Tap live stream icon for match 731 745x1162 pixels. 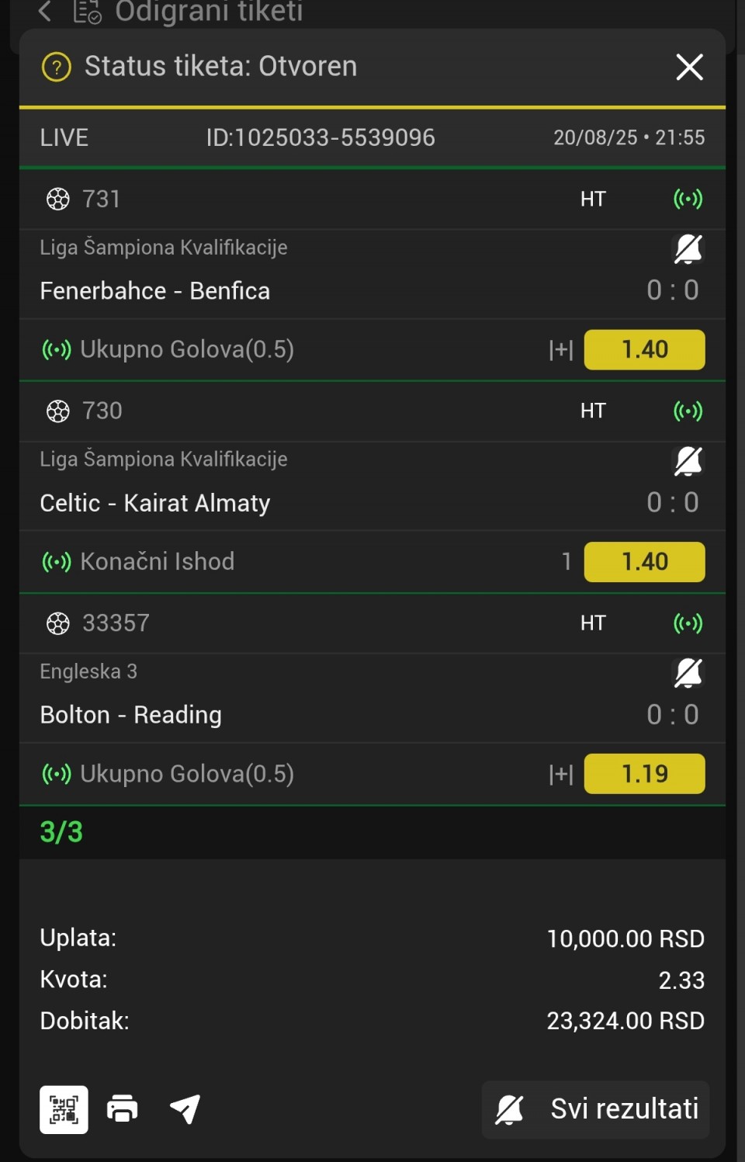pos(688,199)
